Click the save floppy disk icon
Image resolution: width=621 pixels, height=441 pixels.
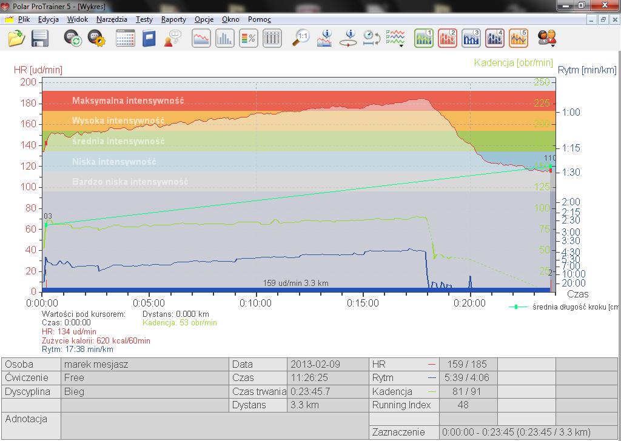click(40, 38)
